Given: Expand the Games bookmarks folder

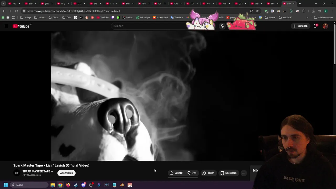Looking at the screenshot, I should pyautogui.click(x=270, y=18).
